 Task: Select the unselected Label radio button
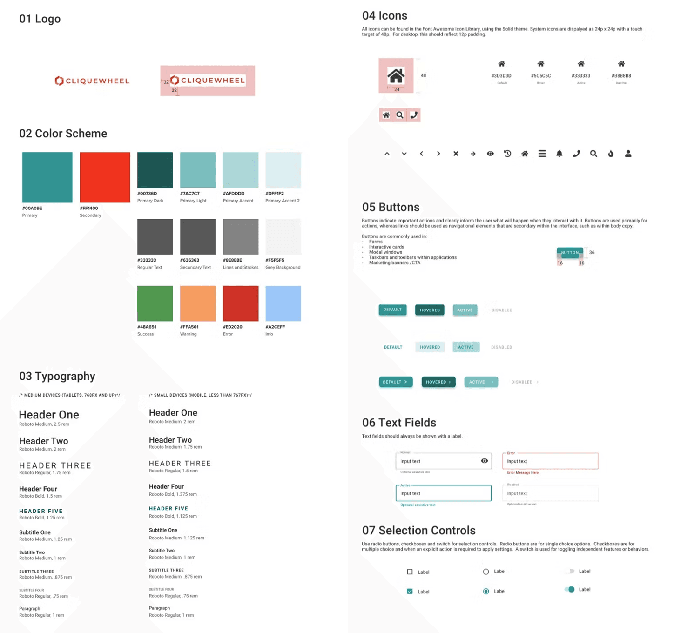[486, 572]
